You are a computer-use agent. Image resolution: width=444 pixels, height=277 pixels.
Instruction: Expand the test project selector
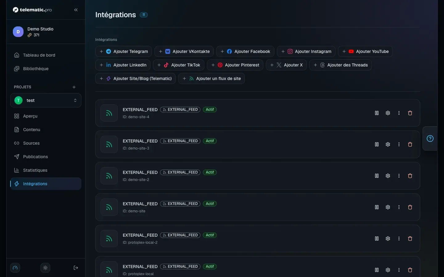coord(46,100)
